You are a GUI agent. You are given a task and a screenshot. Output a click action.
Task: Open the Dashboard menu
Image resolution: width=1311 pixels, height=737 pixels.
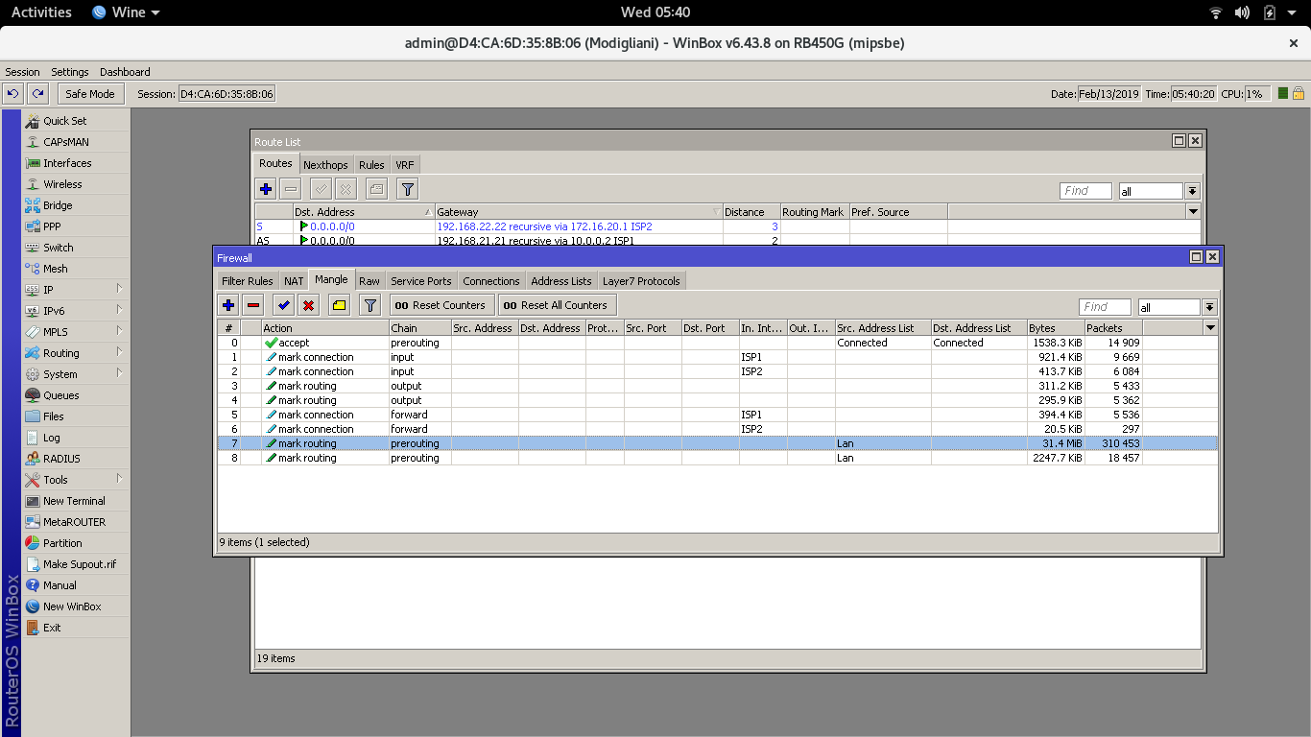click(x=125, y=72)
